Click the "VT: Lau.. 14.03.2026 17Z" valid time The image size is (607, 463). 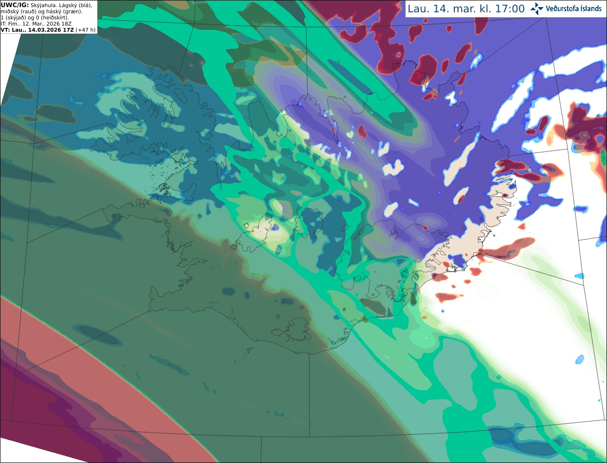(37, 30)
